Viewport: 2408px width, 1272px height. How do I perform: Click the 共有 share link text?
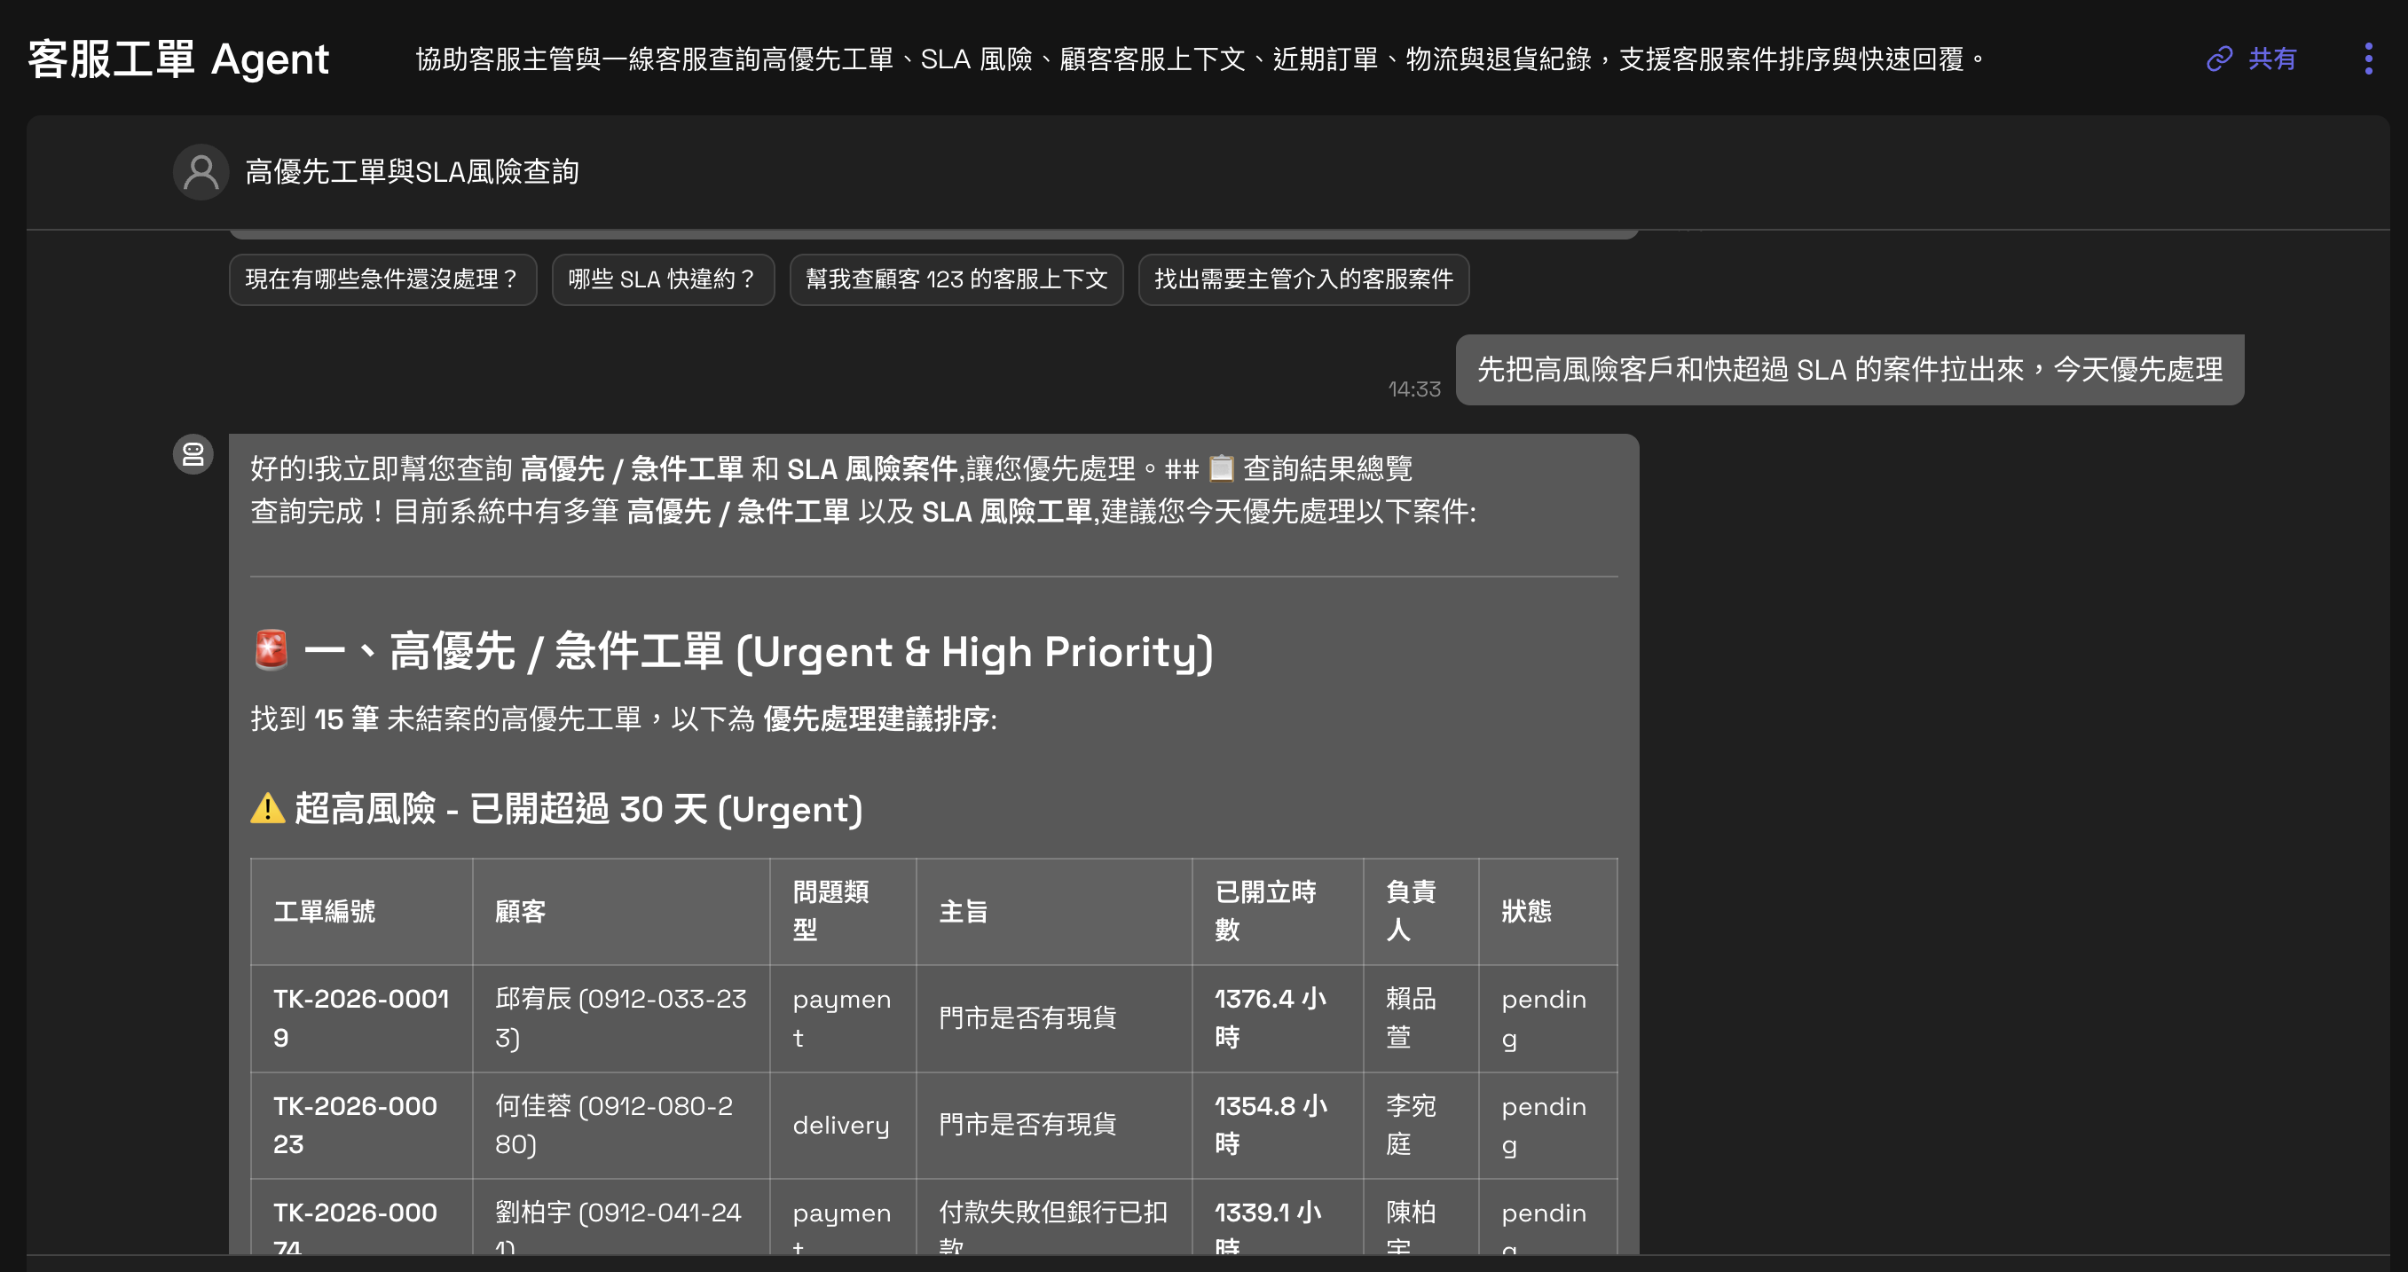pos(2271,59)
